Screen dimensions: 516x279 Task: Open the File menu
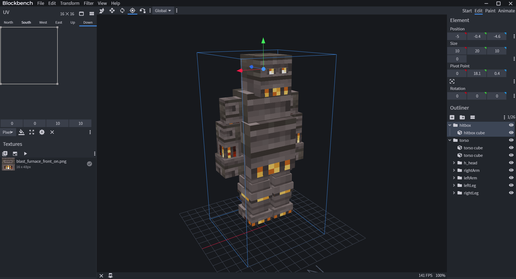pyautogui.click(x=41, y=3)
